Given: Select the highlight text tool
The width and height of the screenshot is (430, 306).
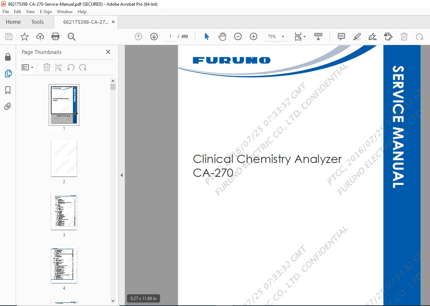Looking at the screenshot, I should 357,37.
